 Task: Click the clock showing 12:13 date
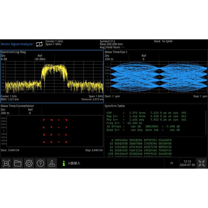(187, 163)
